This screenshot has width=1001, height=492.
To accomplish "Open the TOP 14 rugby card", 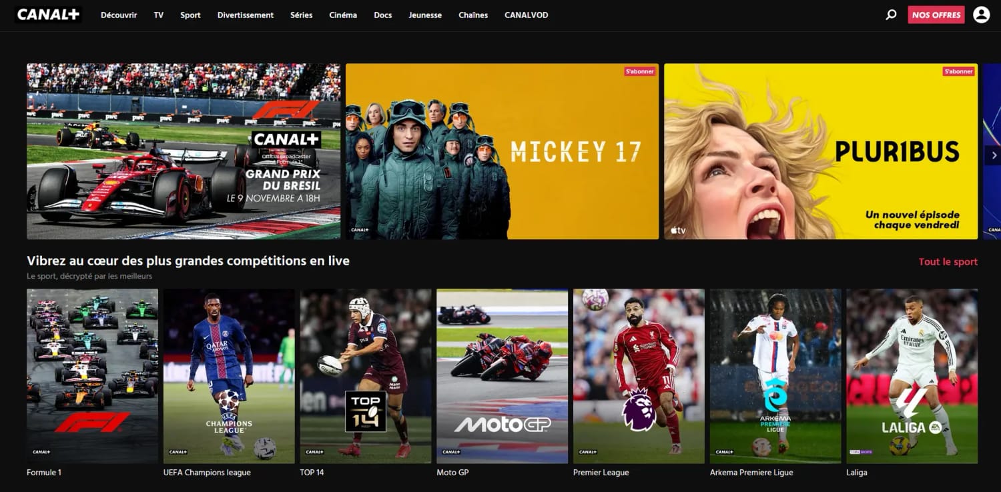I will (365, 375).
